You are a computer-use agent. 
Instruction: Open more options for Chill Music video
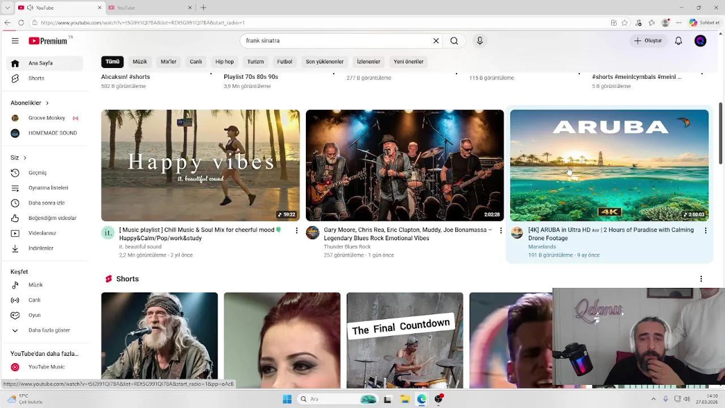pyautogui.click(x=296, y=231)
